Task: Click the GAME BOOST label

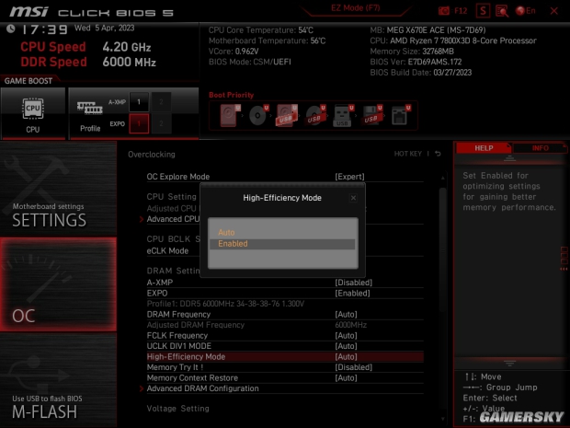Action: pyautogui.click(x=28, y=81)
